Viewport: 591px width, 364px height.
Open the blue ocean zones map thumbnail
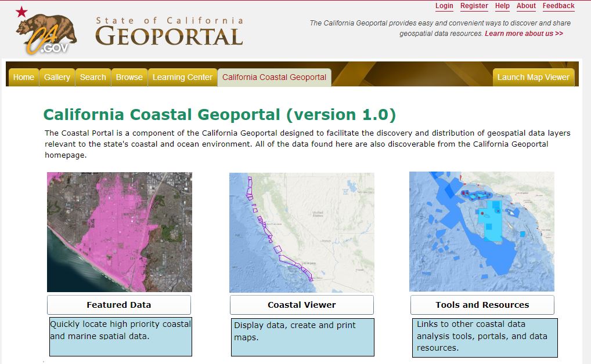[x=482, y=231]
